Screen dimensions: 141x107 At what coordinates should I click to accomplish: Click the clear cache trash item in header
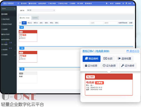point(118,3)
